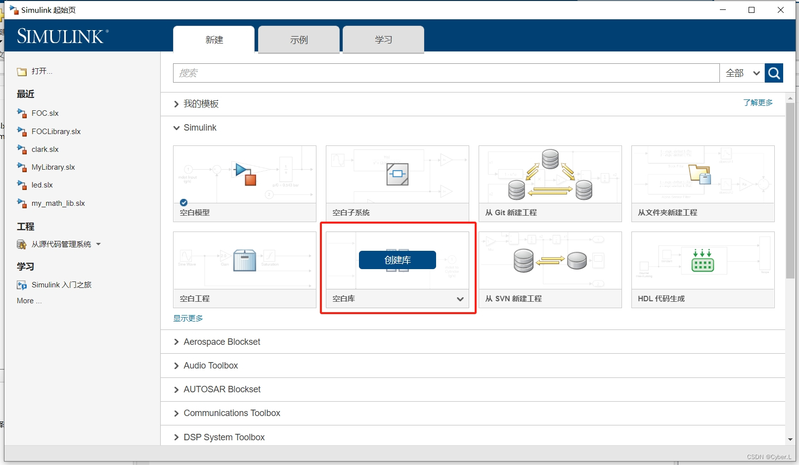Click the vertical scrollbar thumb
Screen dimensions: 799x465
tap(790, 190)
